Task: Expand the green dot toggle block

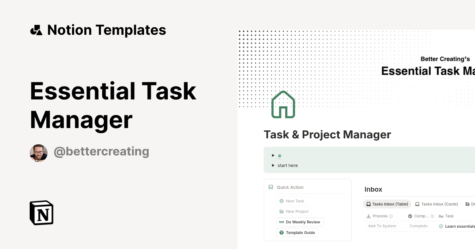Action: pos(273,155)
